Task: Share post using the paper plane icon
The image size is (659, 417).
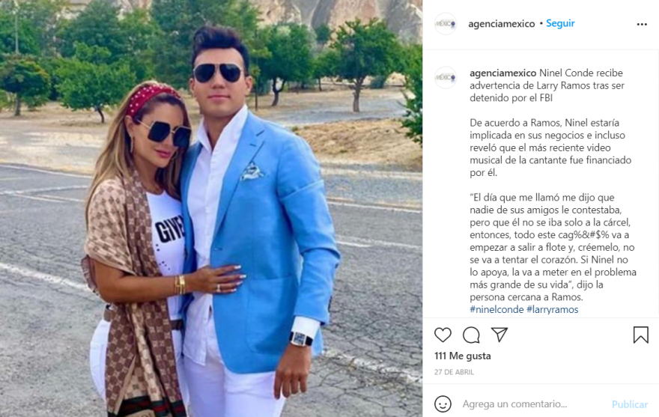Action: (499, 335)
